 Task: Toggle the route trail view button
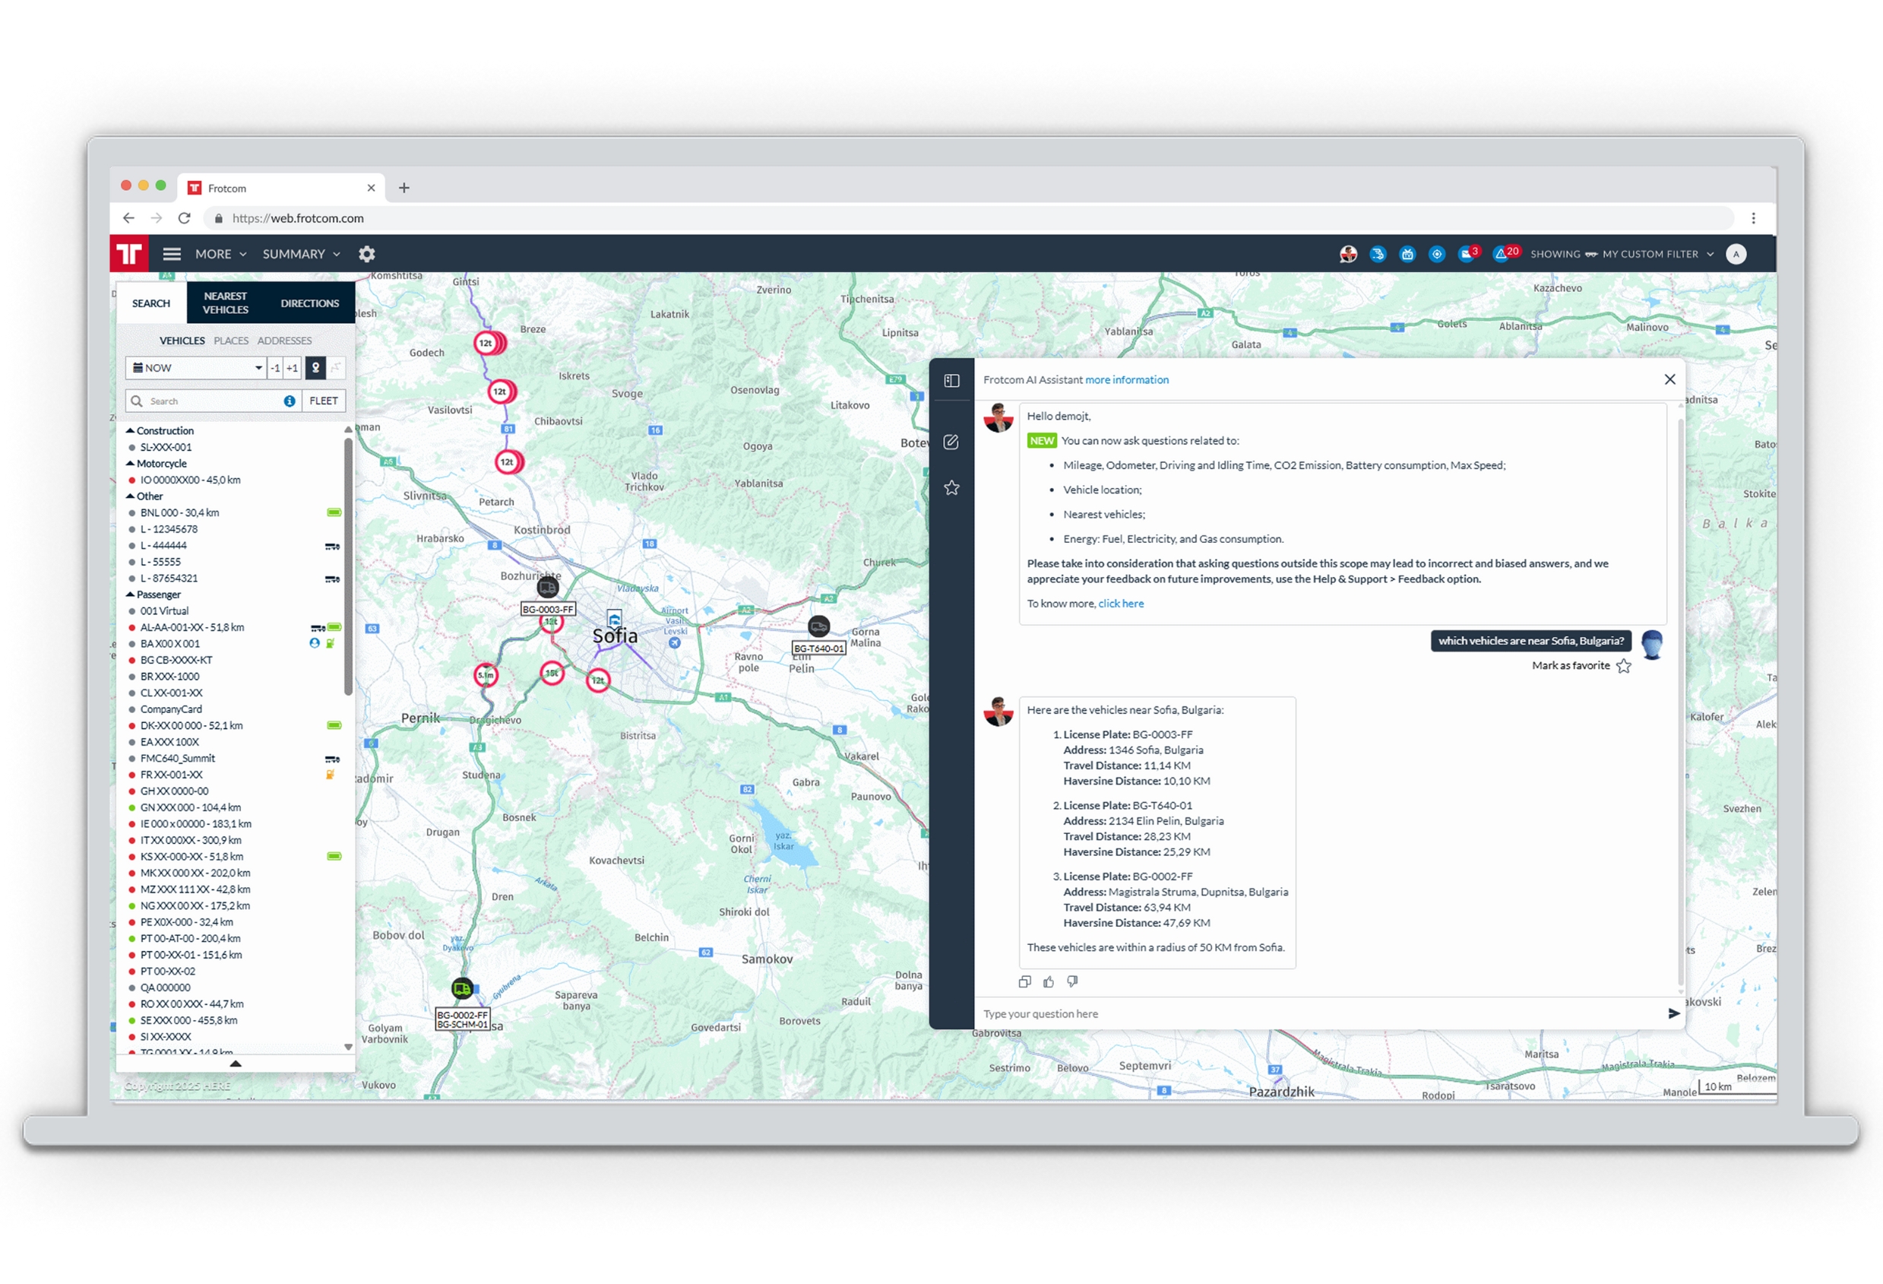click(335, 367)
